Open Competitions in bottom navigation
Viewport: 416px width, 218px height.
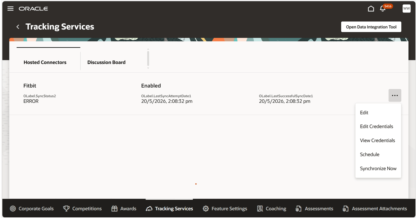[x=82, y=209]
